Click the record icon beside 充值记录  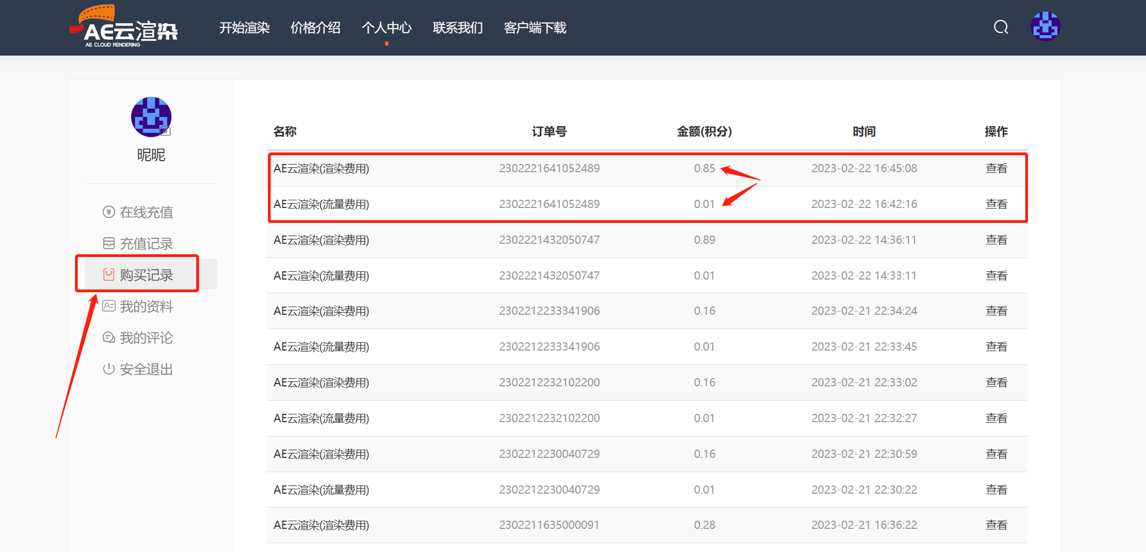[x=109, y=243]
